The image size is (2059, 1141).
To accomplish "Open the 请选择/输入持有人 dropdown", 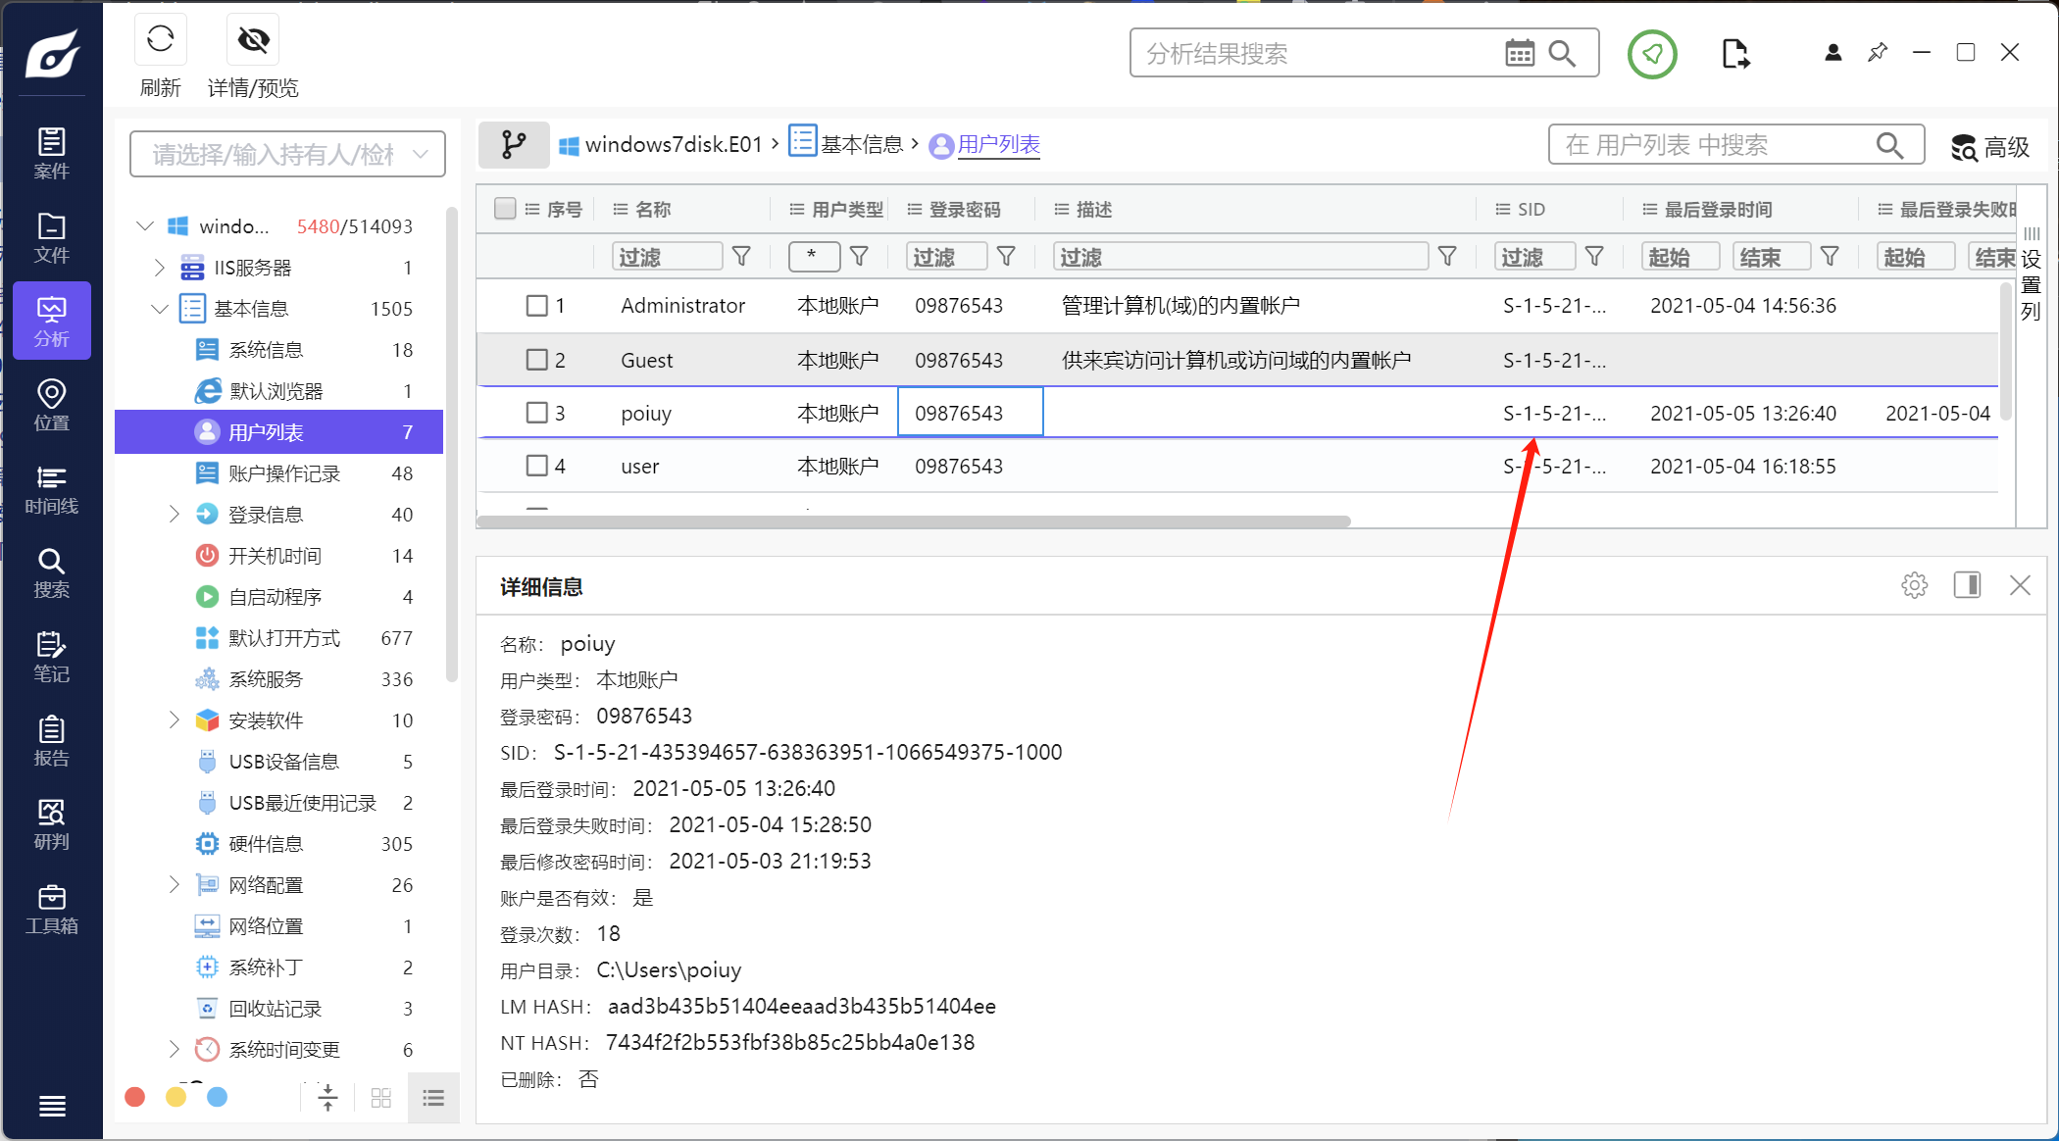I will 287,155.
